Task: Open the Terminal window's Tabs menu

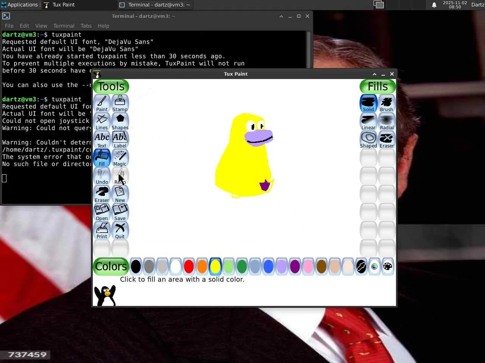Action: [x=86, y=26]
